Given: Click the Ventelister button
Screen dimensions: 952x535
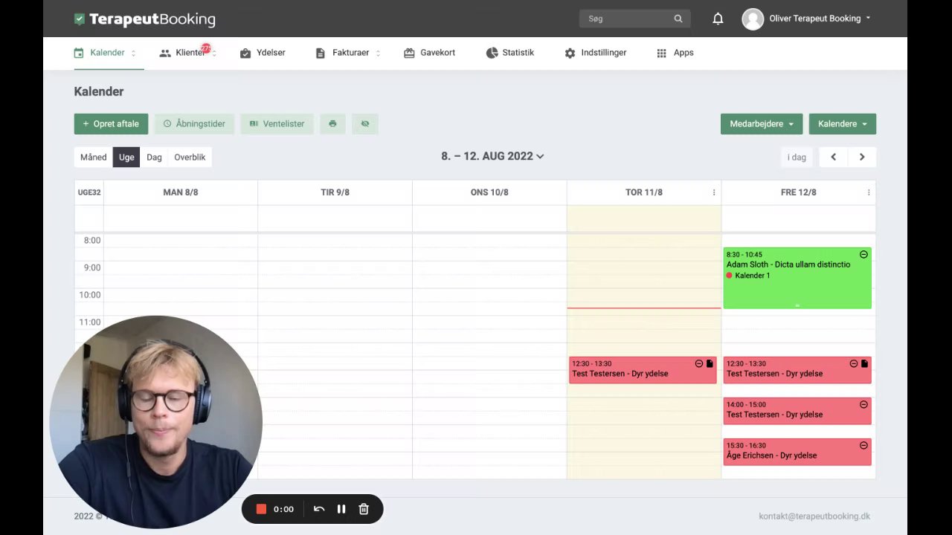Looking at the screenshot, I should (277, 124).
